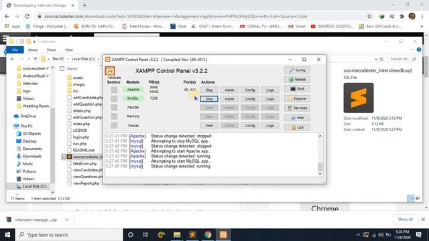The width and height of the screenshot is (429, 241).
Task: Open the Apps bookmarks shortcut
Action: point(13,26)
